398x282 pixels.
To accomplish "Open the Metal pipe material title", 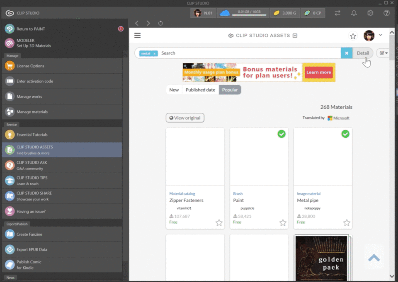I will tap(308, 200).
